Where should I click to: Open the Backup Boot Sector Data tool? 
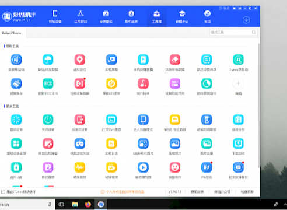coord(175,120)
